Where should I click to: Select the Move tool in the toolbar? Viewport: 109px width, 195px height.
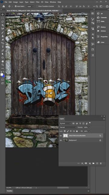[x=2, y=14]
